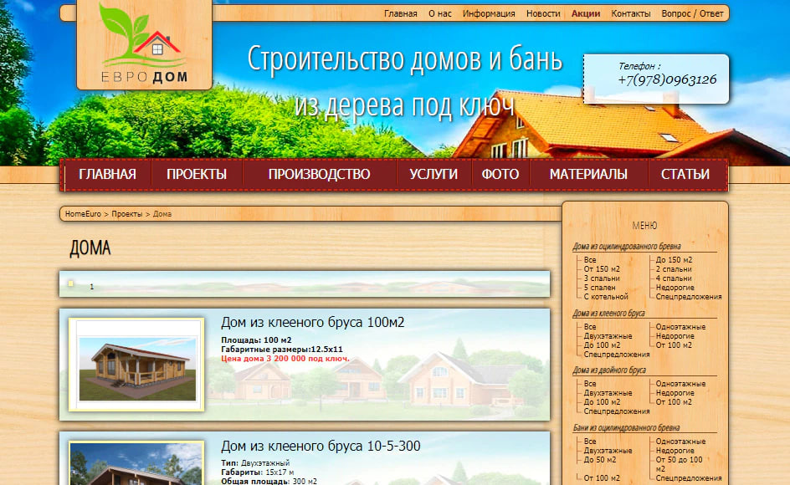
Task: Open title Дом из клееного бруса 10-5-300
Action: pyautogui.click(x=321, y=447)
